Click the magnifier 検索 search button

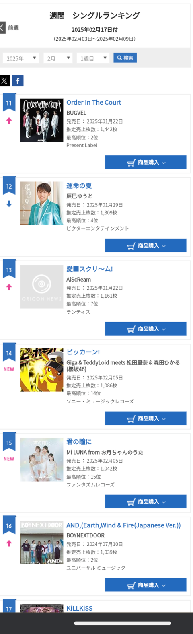pyautogui.click(x=125, y=58)
